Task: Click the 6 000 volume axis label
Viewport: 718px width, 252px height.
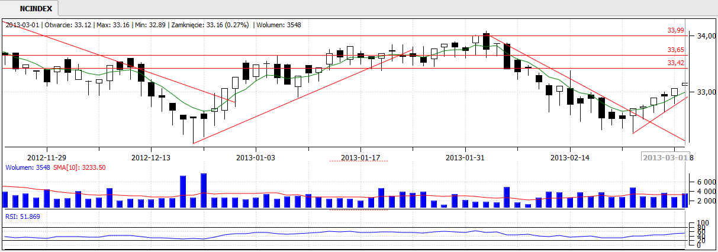Action: [x=702, y=182]
